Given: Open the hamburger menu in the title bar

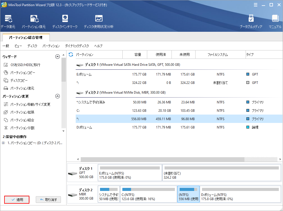Looking at the screenshot, I should click(x=255, y=5).
